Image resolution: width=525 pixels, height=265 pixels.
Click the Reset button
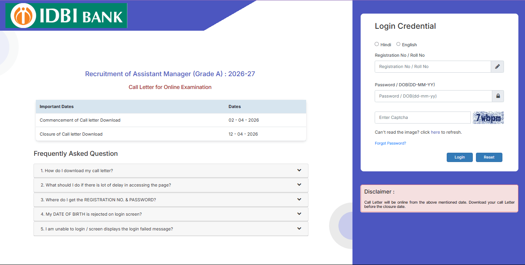point(489,157)
